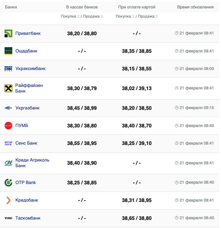This screenshot has width=221, height=228.
Task: Click the Ощадбанк logo icon
Action: point(8,51)
